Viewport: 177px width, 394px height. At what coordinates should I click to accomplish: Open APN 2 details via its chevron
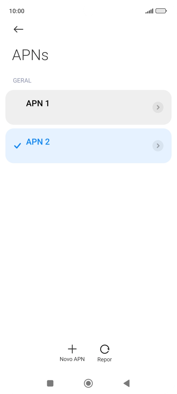[x=158, y=146]
